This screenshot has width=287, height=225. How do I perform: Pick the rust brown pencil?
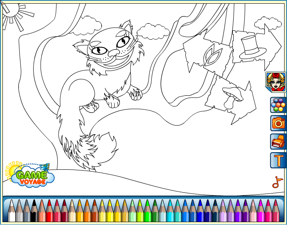95,211
